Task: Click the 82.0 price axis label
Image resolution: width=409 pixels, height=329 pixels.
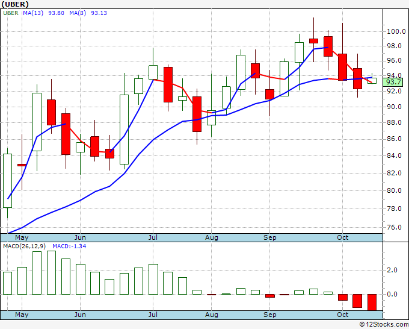Action: (x=394, y=173)
